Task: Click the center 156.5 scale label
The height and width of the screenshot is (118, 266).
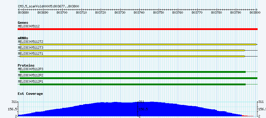Action: [143, 109]
